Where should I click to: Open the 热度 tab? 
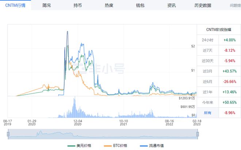pos(109,5)
